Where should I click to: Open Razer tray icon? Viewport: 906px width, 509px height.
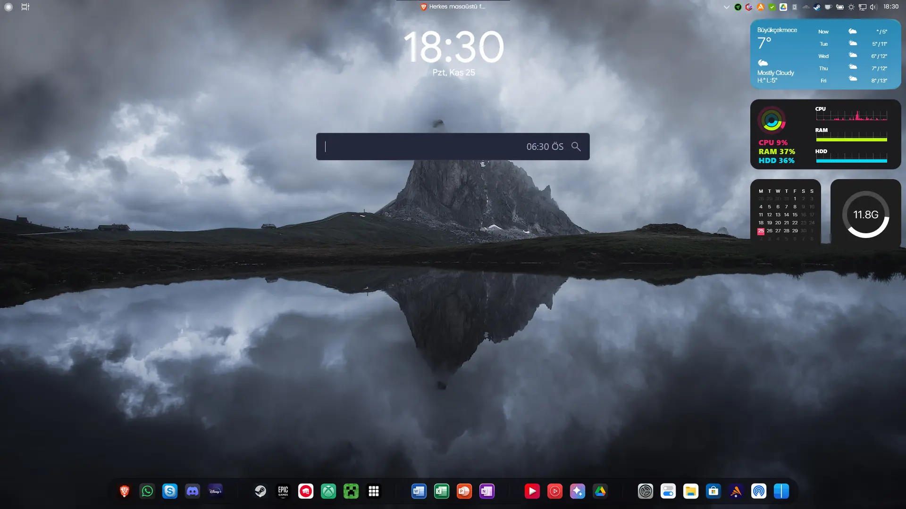pos(738,7)
